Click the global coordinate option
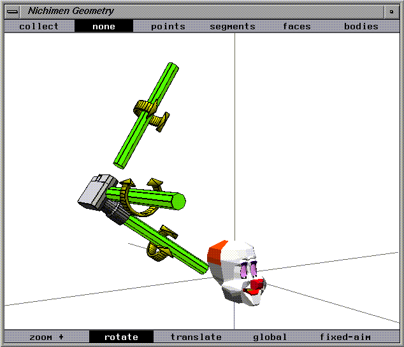Image resolution: width=404 pixels, height=347 pixels. pos(270,337)
